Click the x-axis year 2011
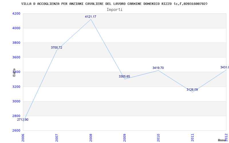This screenshot has width=229, height=143. click(192, 138)
